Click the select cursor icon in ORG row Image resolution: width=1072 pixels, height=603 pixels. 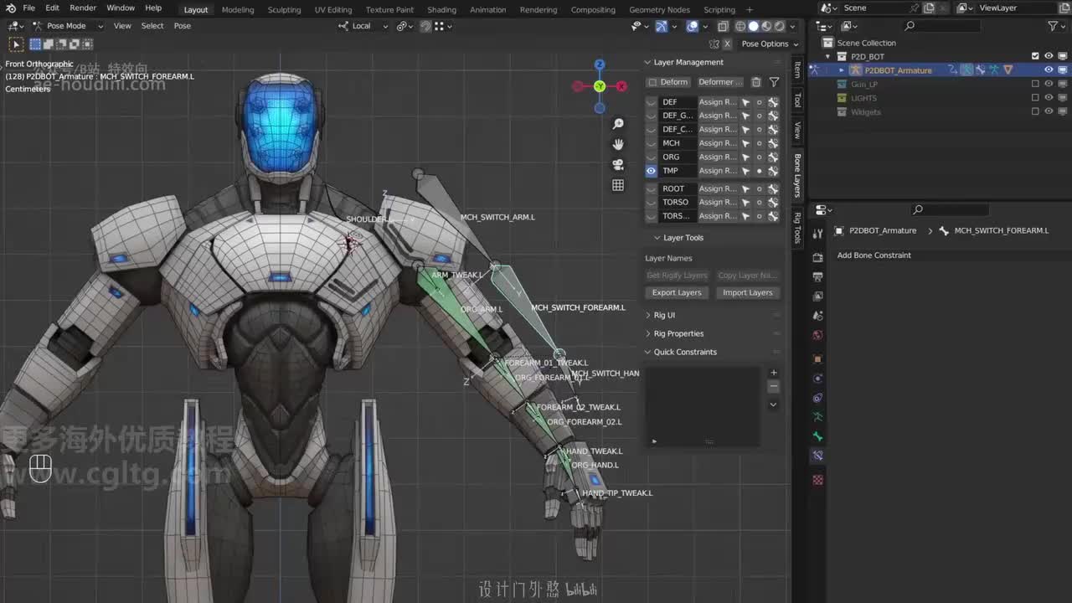[745, 157]
